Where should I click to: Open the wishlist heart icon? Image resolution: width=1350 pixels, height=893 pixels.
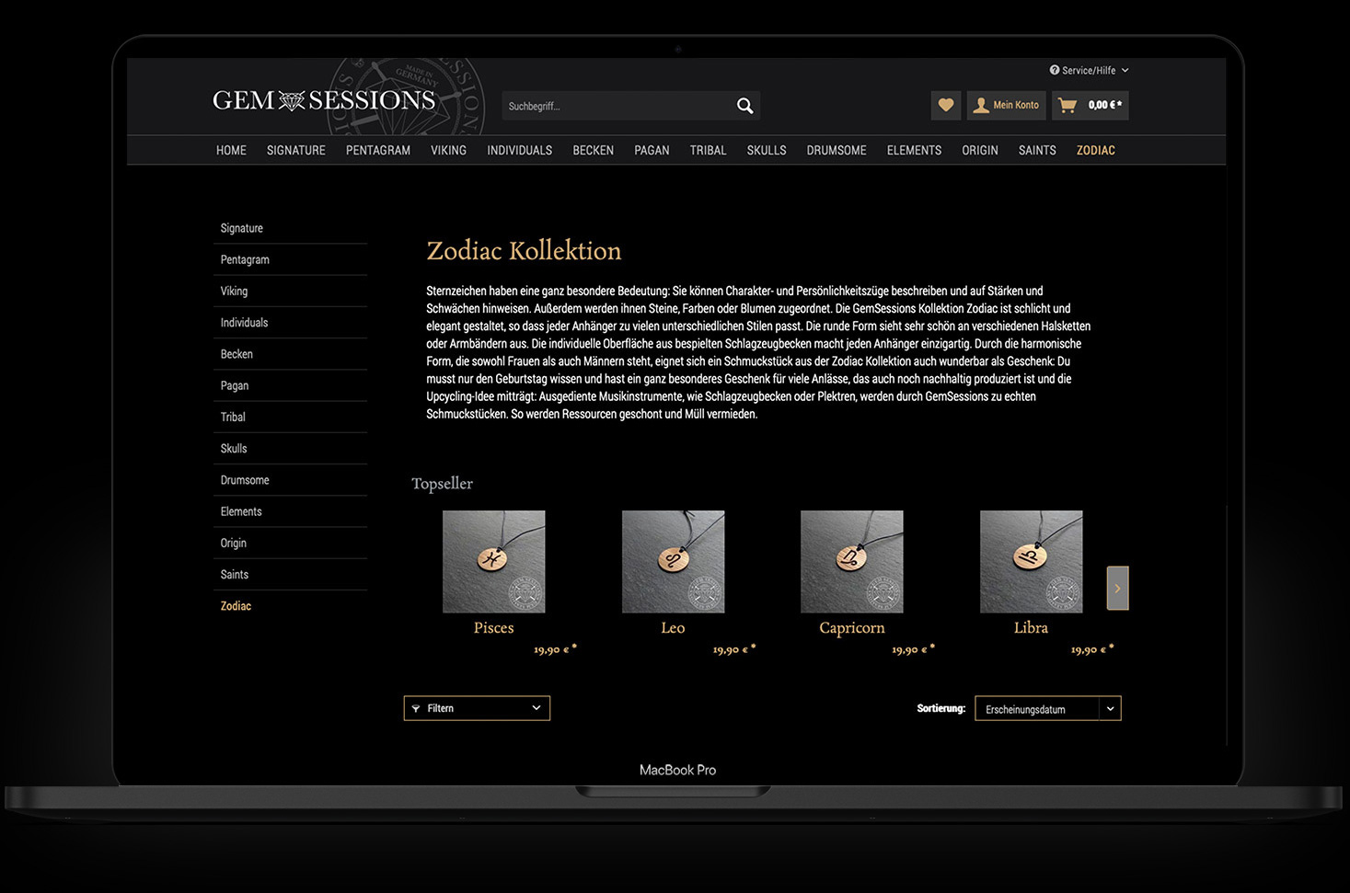click(x=945, y=105)
